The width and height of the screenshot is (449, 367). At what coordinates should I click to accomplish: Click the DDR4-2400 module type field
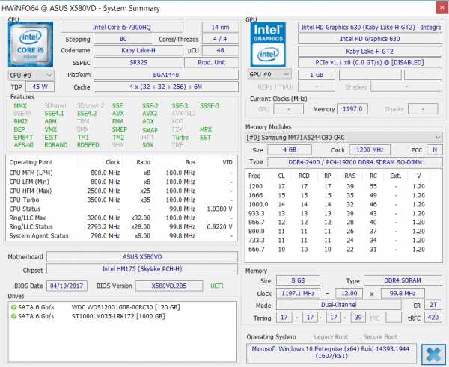pyautogui.click(x=355, y=162)
